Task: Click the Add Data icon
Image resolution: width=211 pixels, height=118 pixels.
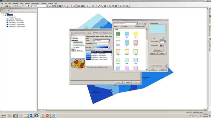Action: pyautogui.click(x=28, y=6)
